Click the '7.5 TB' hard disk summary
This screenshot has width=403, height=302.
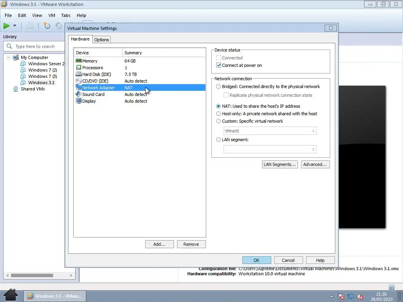click(x=131, y=74)
